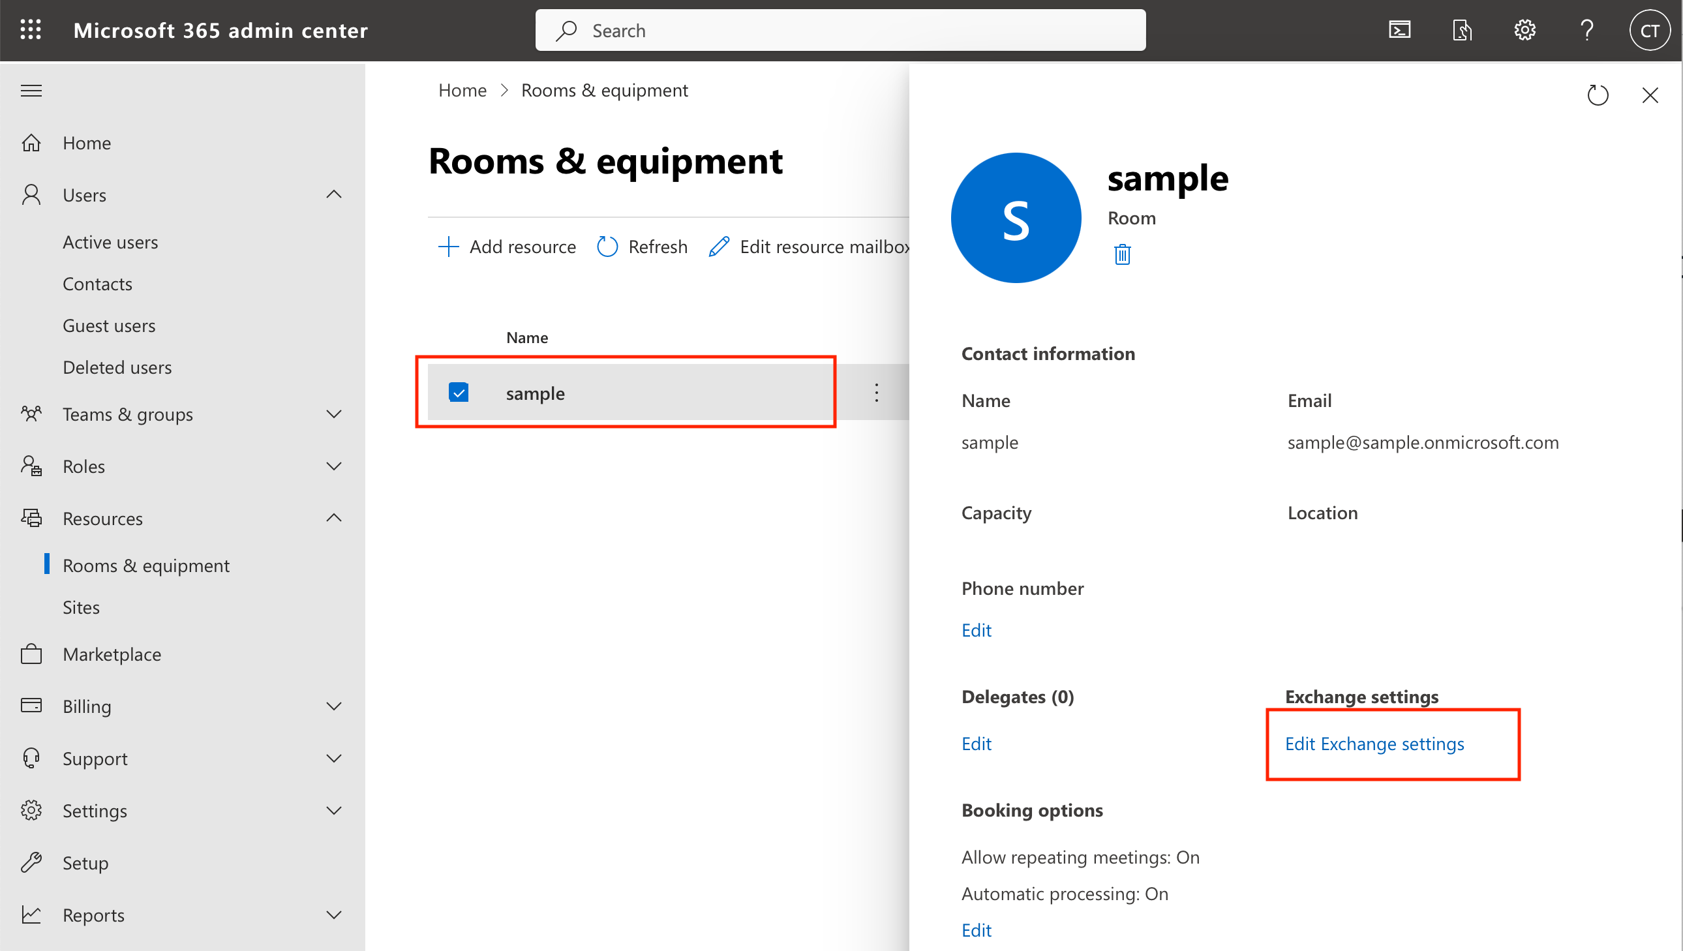Uncheck the sample room checkbox
Viewport: 1683px width, 951px height.
point(459,392)
